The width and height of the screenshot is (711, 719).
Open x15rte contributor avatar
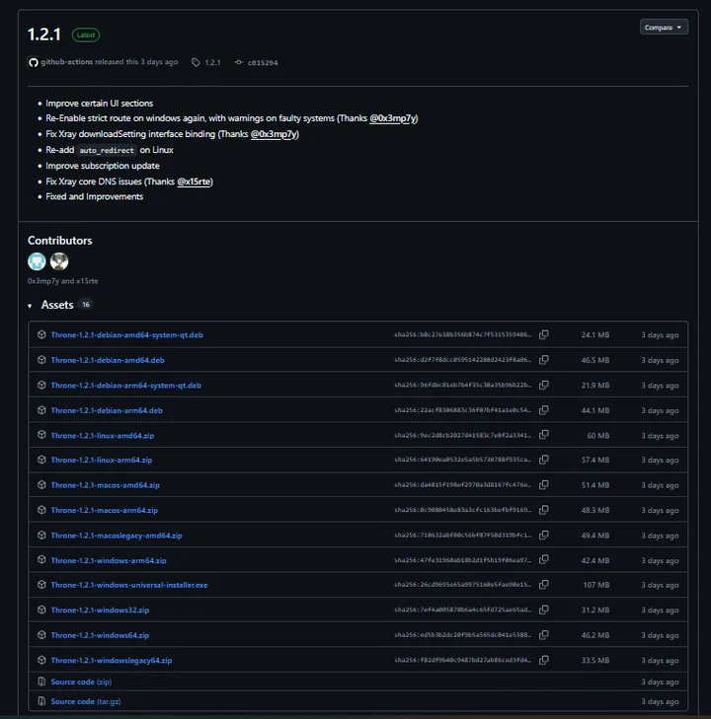point(59,261)
